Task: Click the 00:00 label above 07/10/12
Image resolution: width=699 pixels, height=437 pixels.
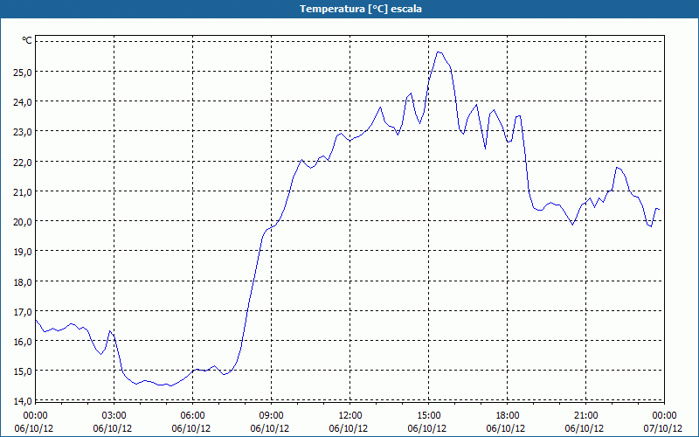Action: [x=664, y=415]
